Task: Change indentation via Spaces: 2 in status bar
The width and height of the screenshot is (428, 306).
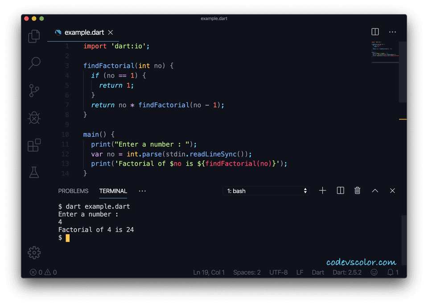Action: [x=247, y=272]
